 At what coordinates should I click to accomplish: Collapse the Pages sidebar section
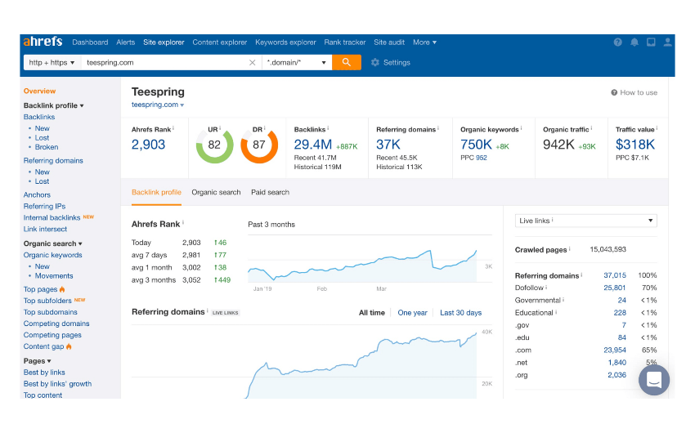pyautogui.click(x=38, y=361)
